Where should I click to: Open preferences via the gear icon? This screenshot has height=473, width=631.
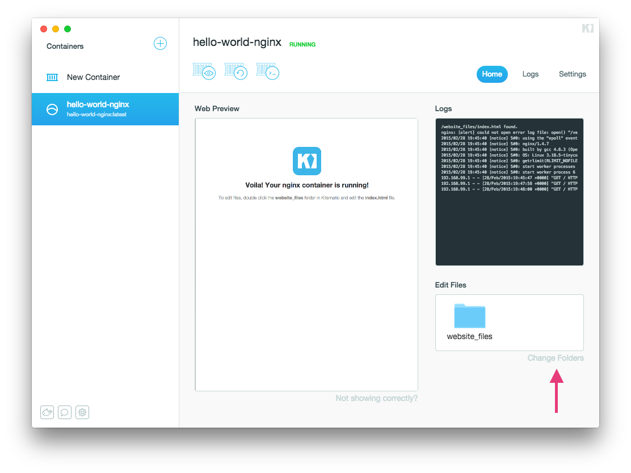[x=82, y=412]
